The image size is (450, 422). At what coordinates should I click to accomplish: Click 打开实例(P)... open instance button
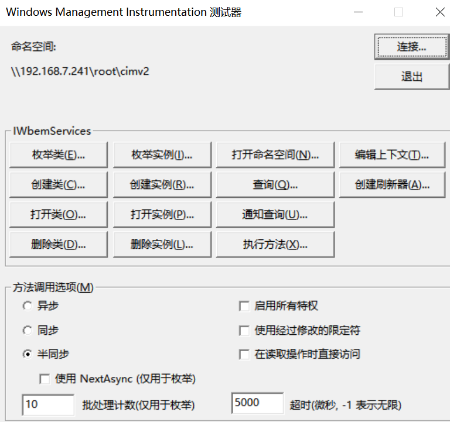162,214
